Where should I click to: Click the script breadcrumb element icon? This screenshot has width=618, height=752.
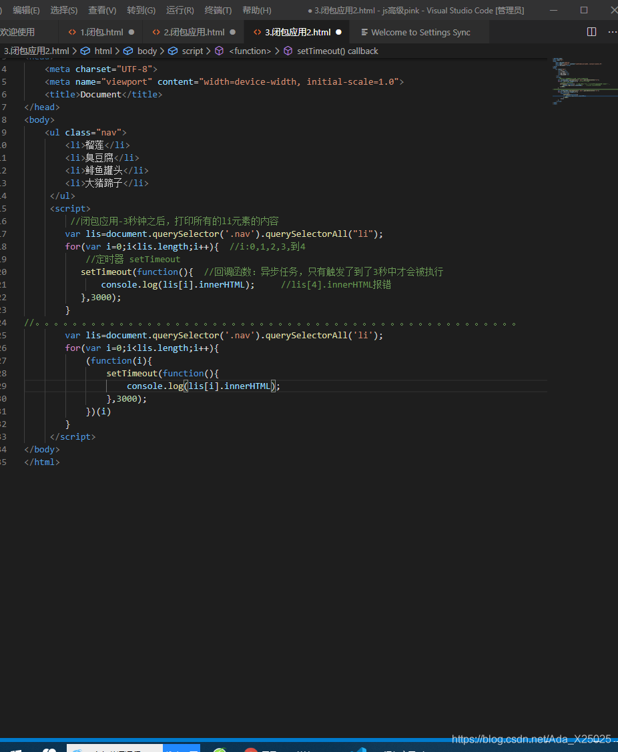(x=173, y=51)
